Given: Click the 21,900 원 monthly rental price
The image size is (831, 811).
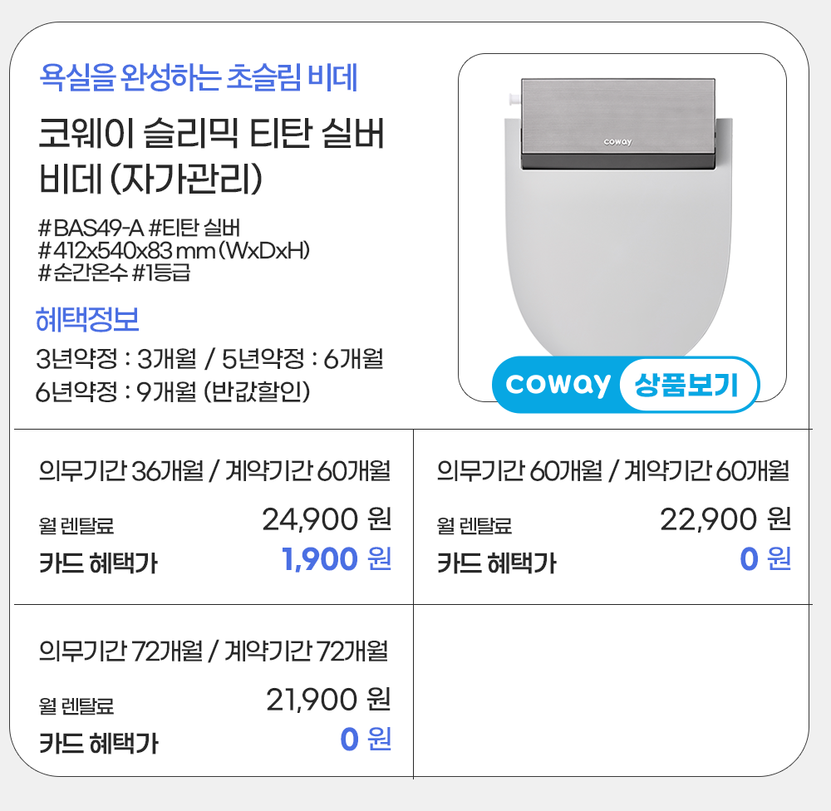Looking at the screenshot, I should click(x=328, y=700).
